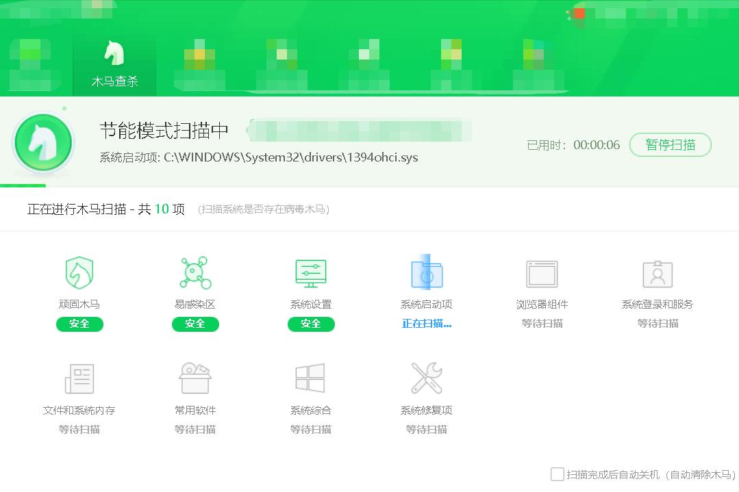Click the 安全 badge under 系统设置
The width and height of the screenshot is (739, 492).
[311, 324]
